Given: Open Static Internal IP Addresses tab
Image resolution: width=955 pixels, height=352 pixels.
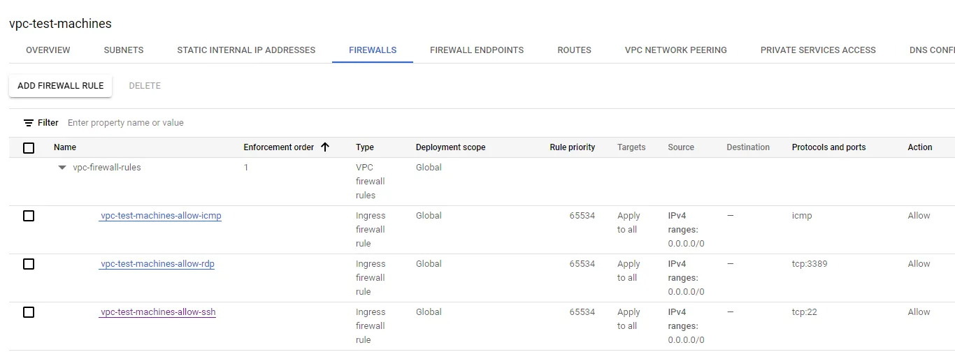Looking at the screenshot, I should tap(246, 50).
